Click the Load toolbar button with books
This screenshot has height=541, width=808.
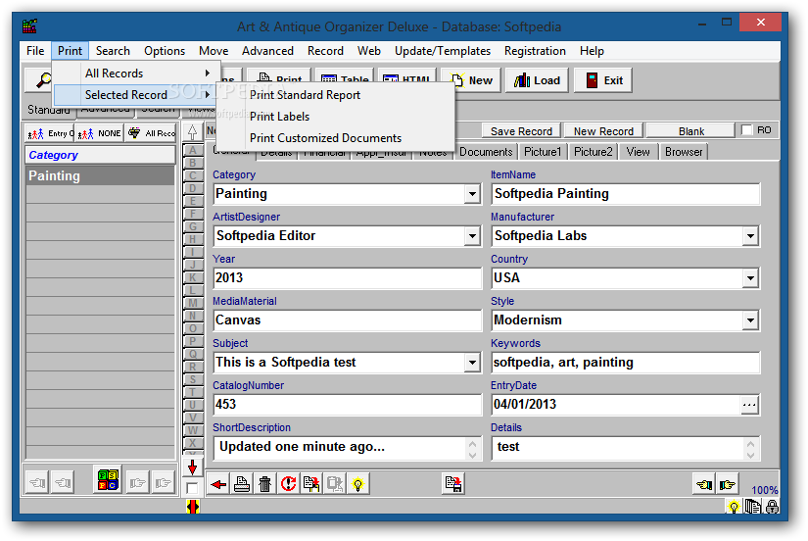(x=537, y=80)
